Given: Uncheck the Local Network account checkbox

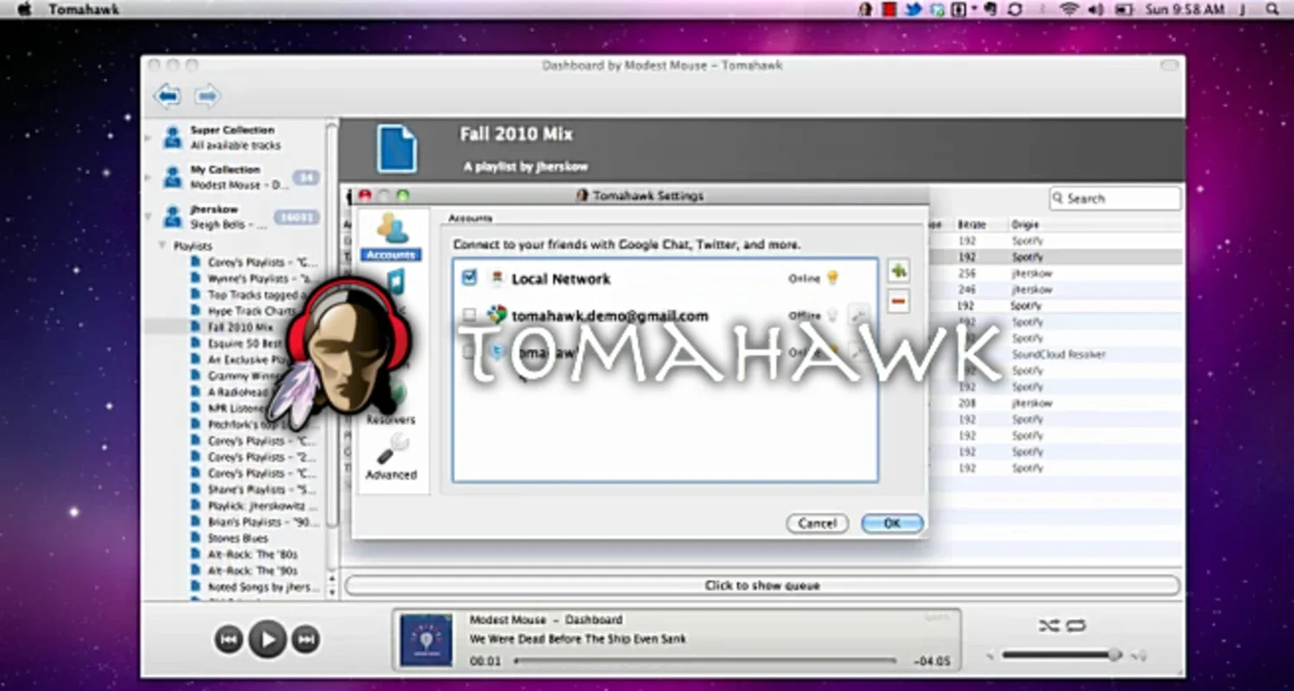Looking at the screenshot, I should pos(469,278).
